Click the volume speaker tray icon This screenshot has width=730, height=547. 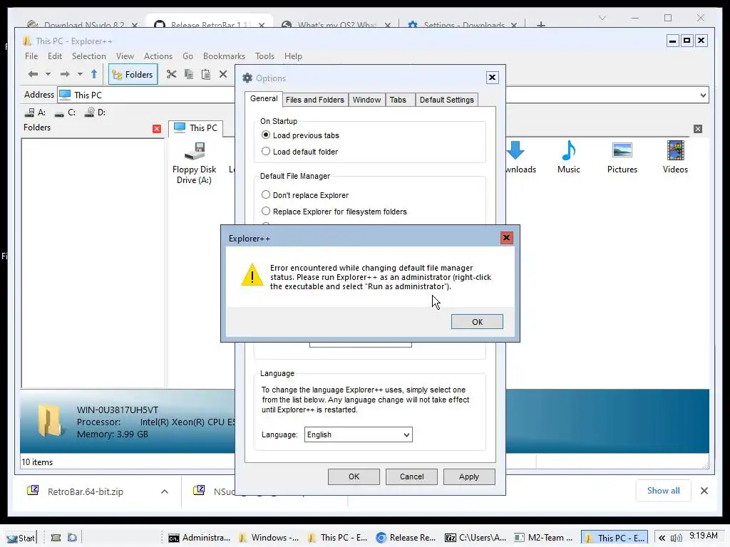click(x=676, y=538)
